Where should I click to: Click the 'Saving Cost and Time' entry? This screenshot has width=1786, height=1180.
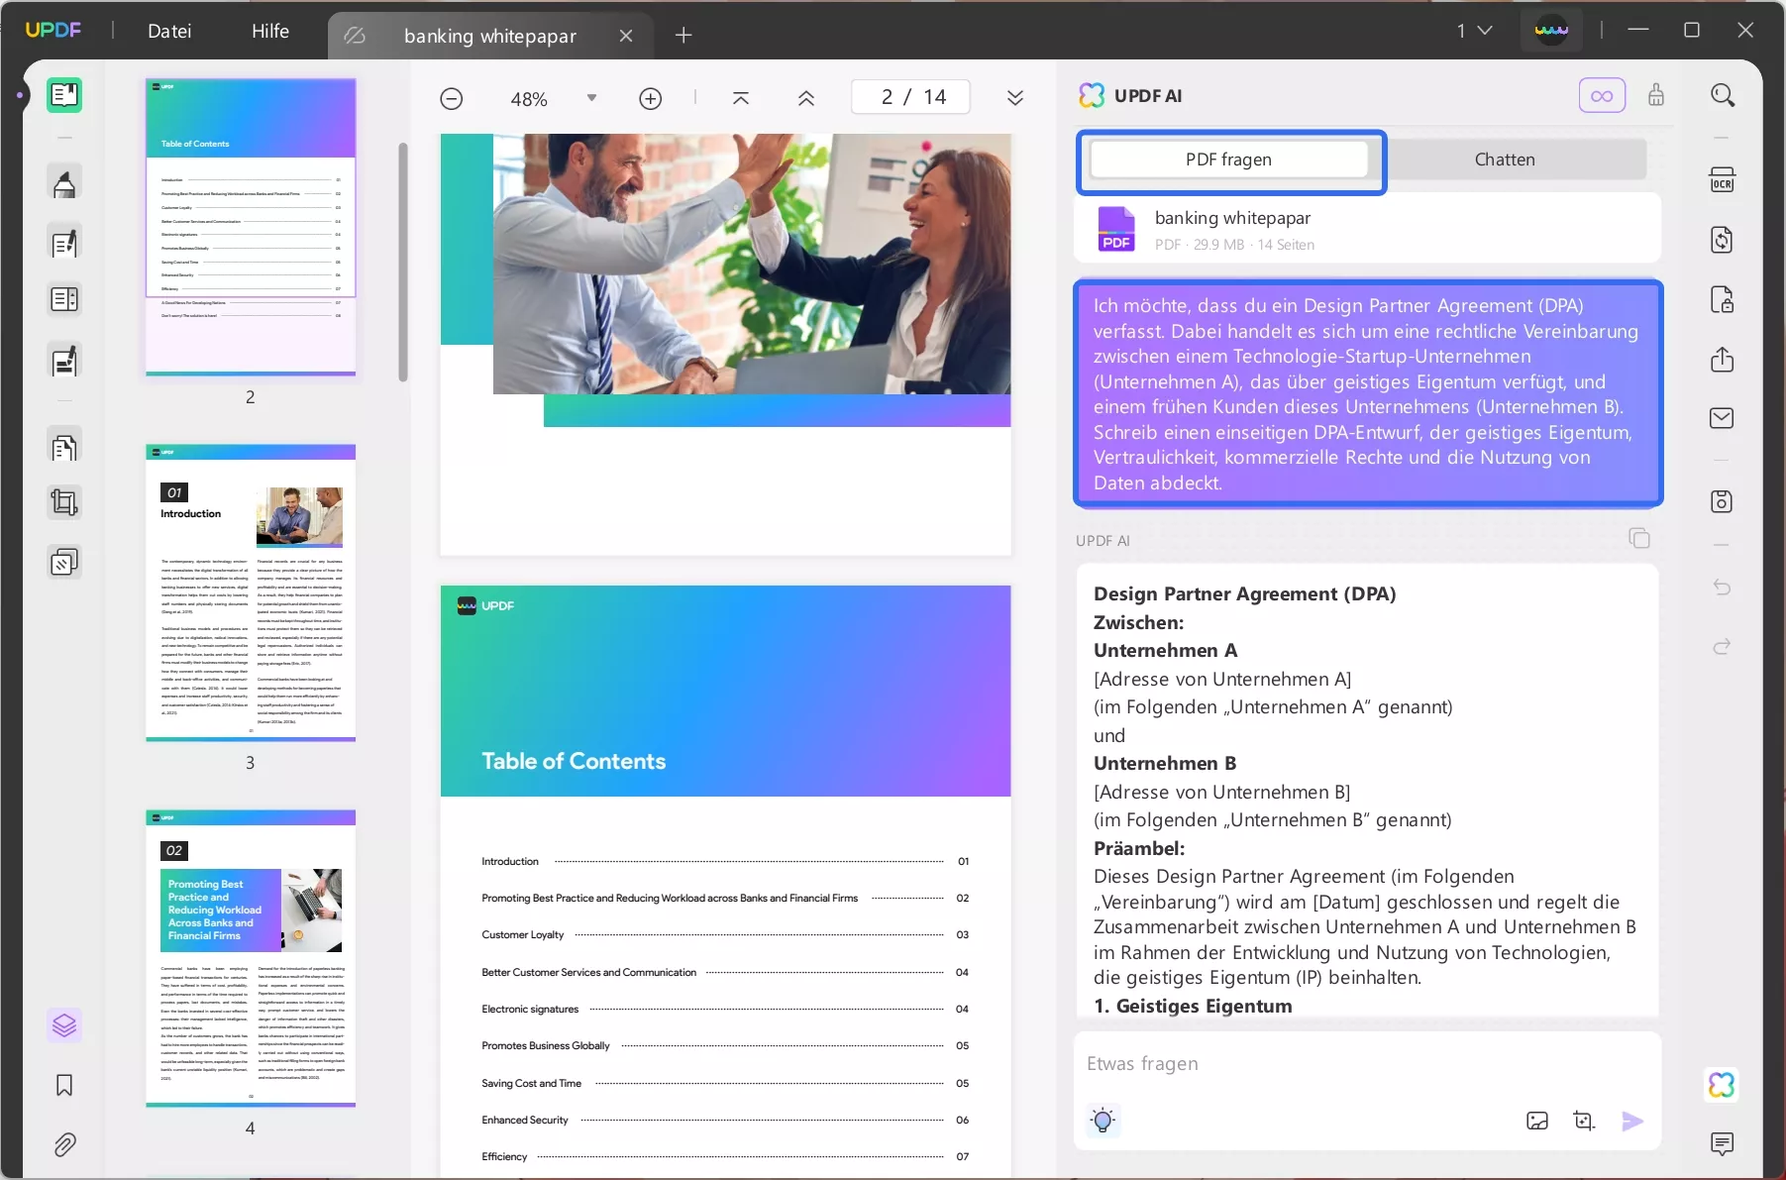pyautogui.click(x=725, y=1083)
